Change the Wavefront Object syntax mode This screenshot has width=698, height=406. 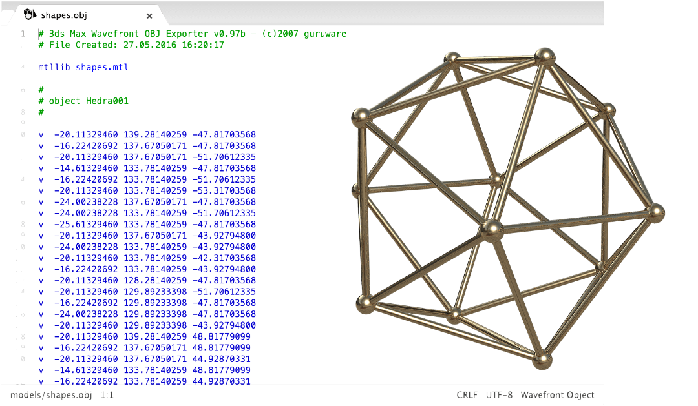(x=557, y=395)
